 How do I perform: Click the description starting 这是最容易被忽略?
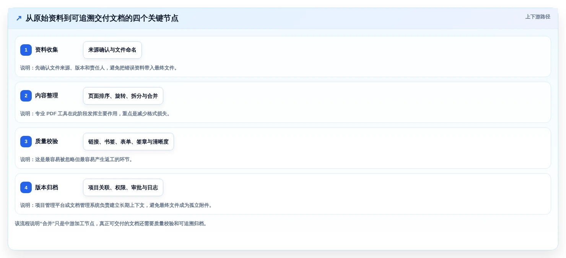[x=77, y=160]
